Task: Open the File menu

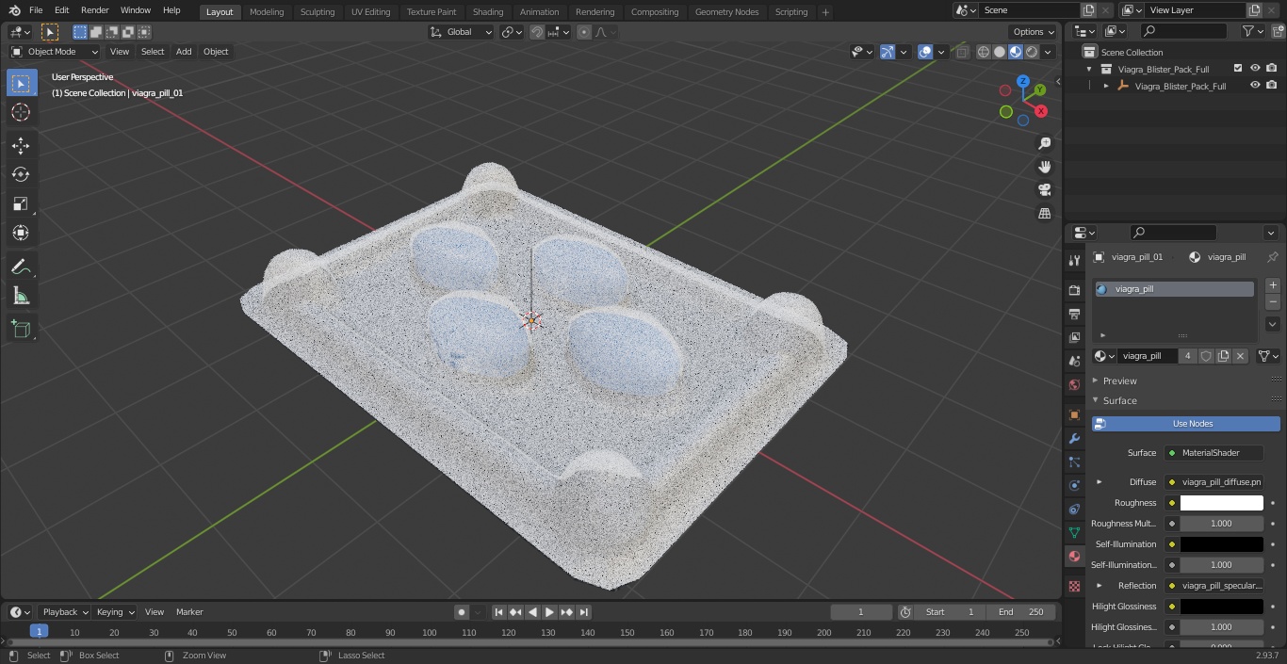Action: point(36,10)
